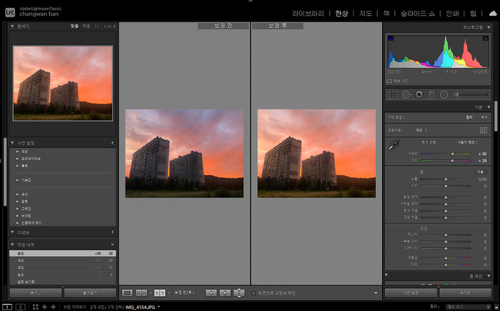Image resolution: width=500 pixels, height=311 pixels.
Task: Switch to the Slideshow module
Action: pos(417,14)
